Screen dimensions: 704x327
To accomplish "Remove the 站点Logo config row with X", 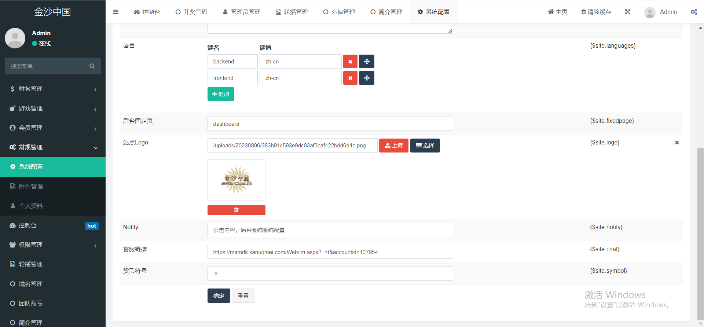I will [x=677, y=143].
